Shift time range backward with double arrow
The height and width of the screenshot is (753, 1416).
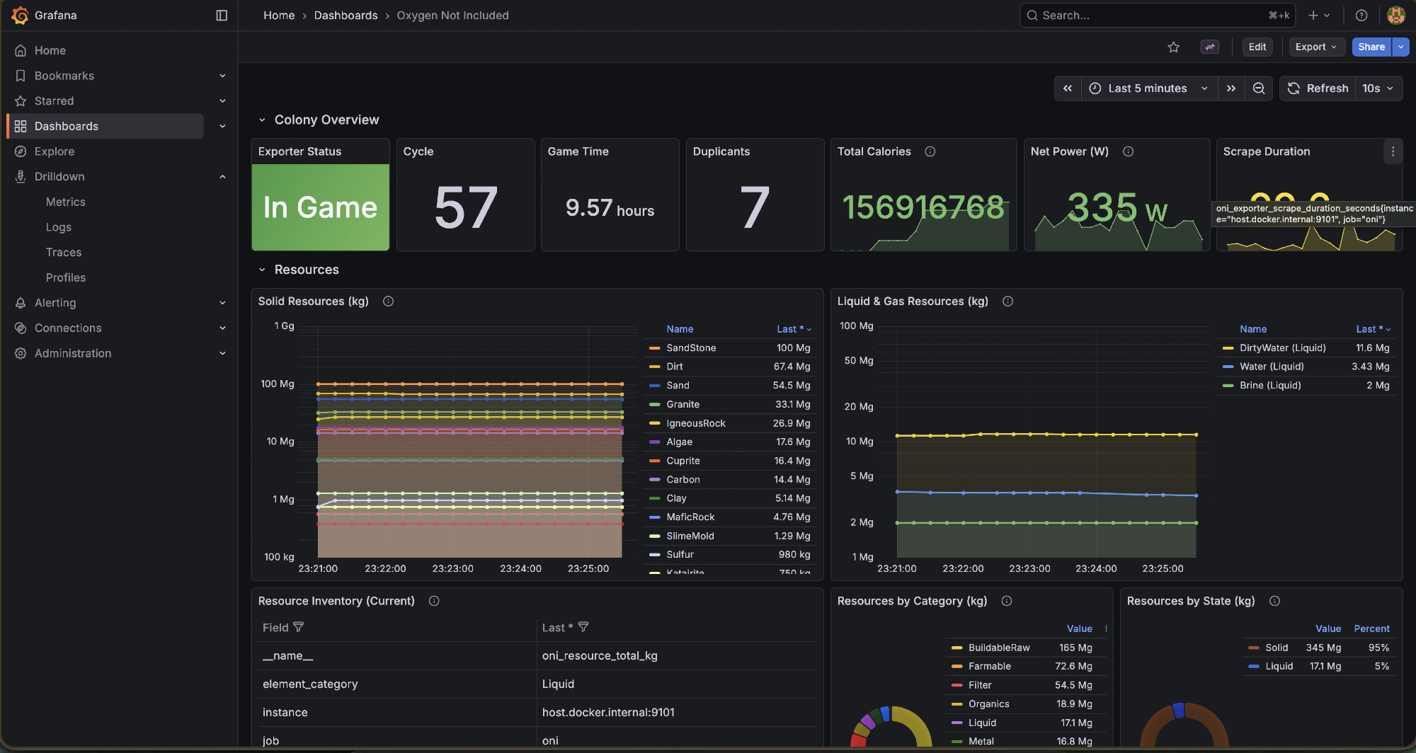(x=1068, y=88)
